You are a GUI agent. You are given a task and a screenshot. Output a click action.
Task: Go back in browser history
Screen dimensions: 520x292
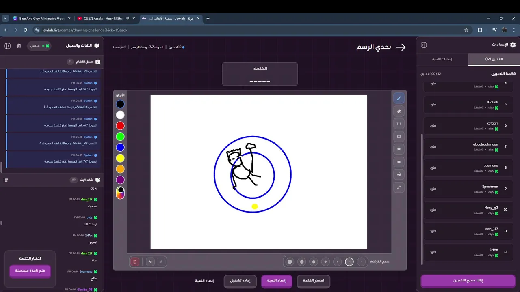coord(6,30)
